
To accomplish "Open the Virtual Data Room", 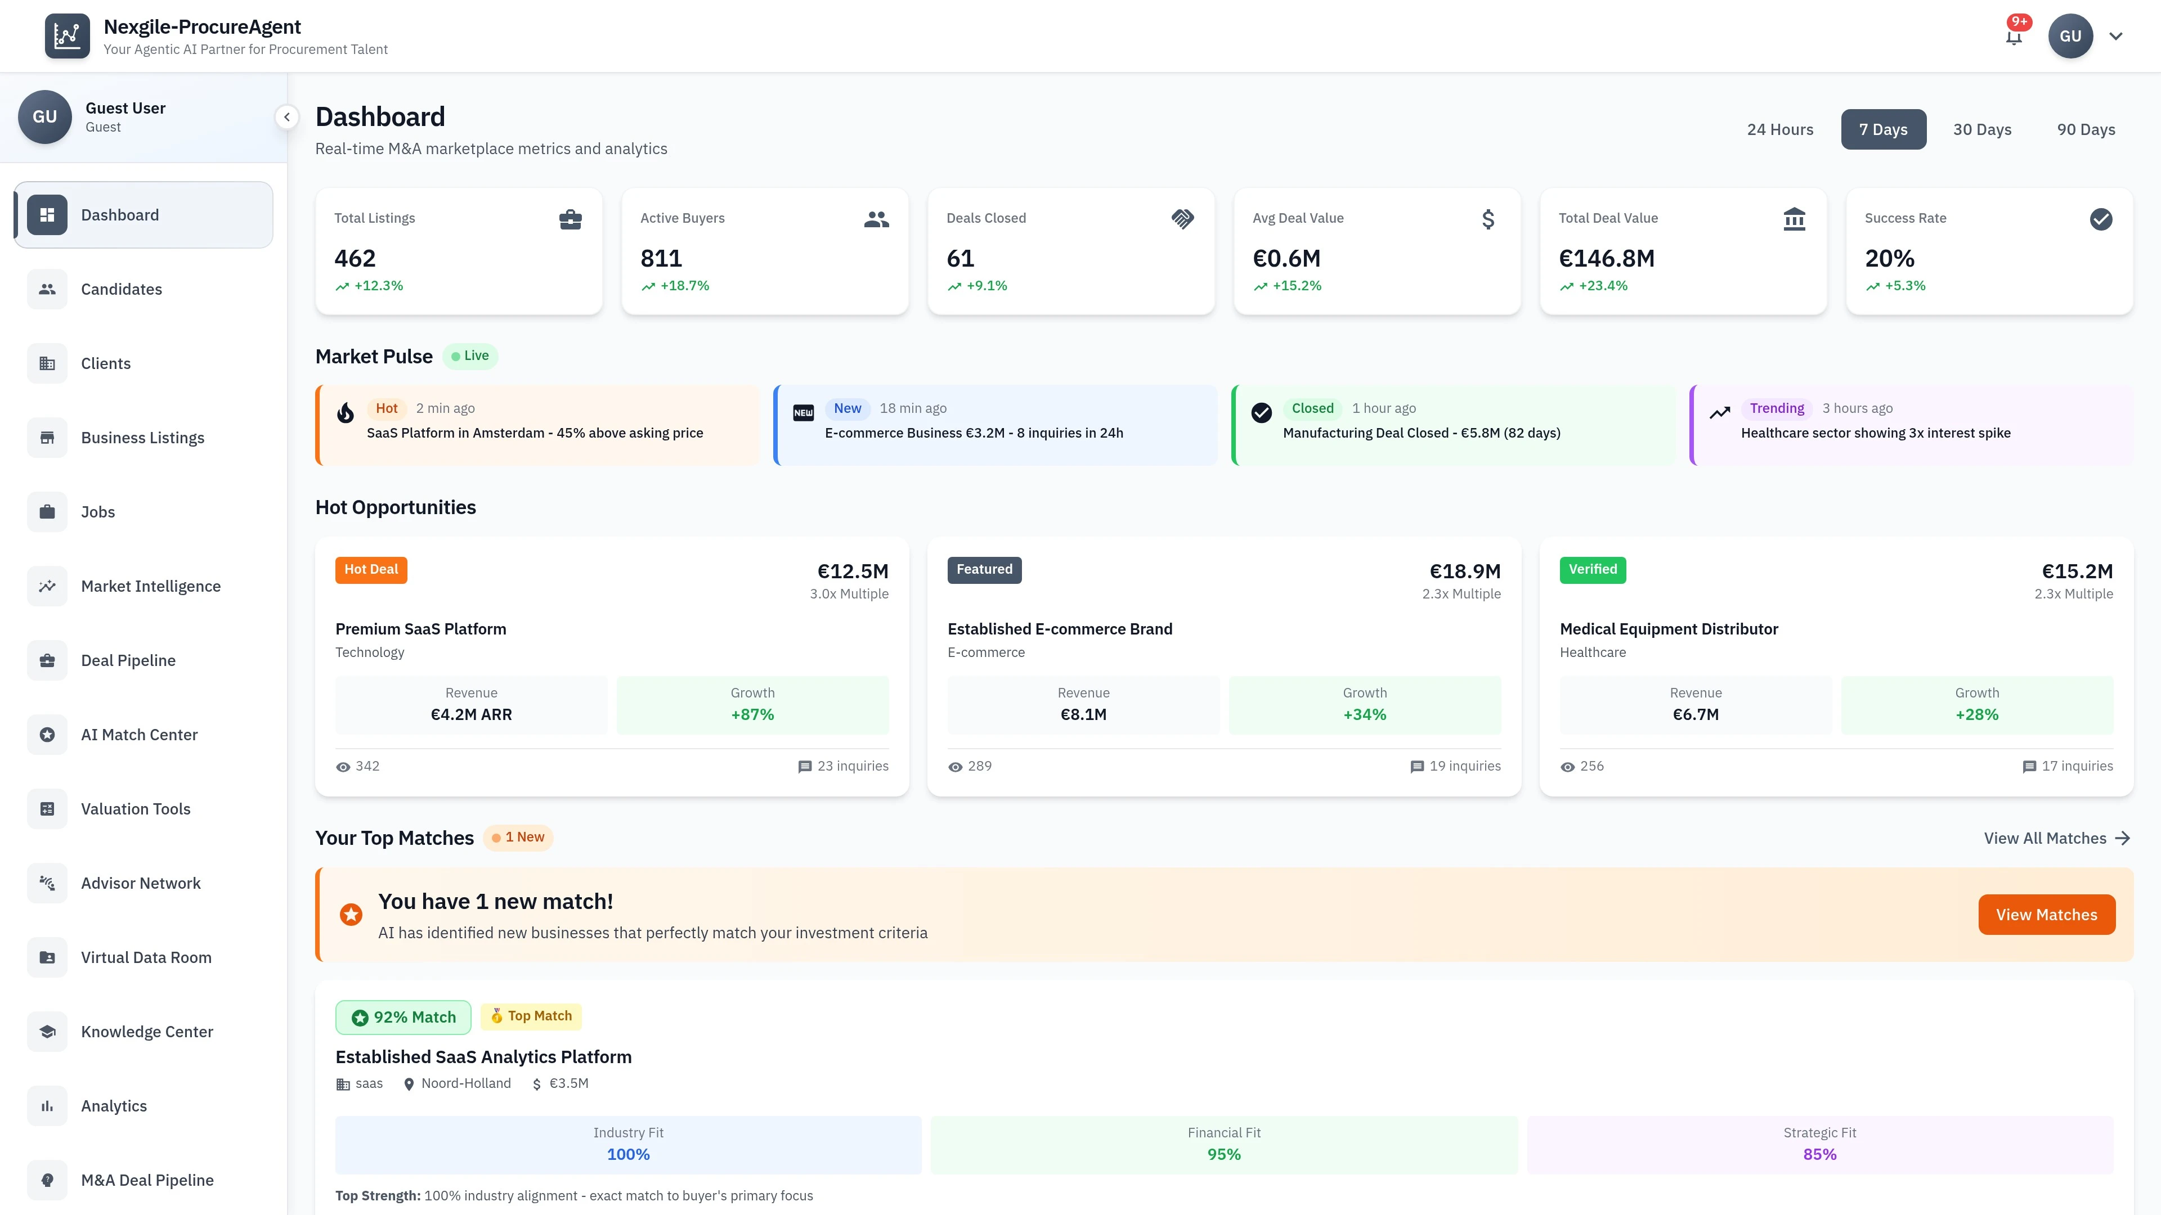I will click(x=146, y=957).
